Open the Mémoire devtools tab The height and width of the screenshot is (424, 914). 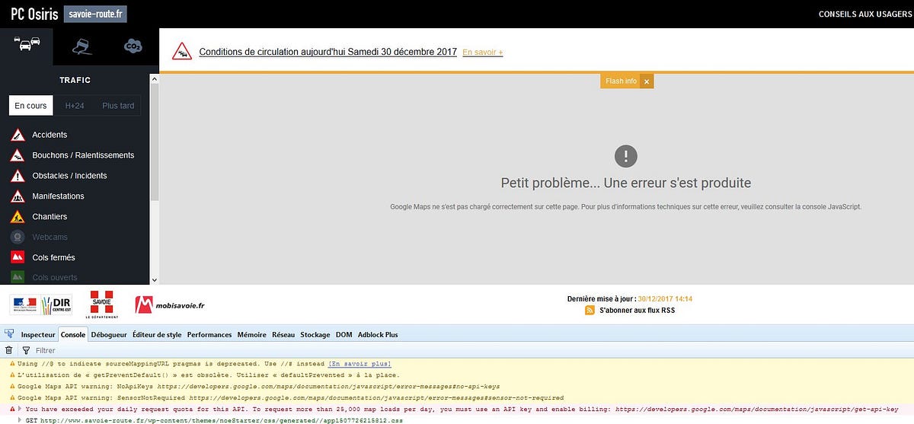[x=252, y=334]
